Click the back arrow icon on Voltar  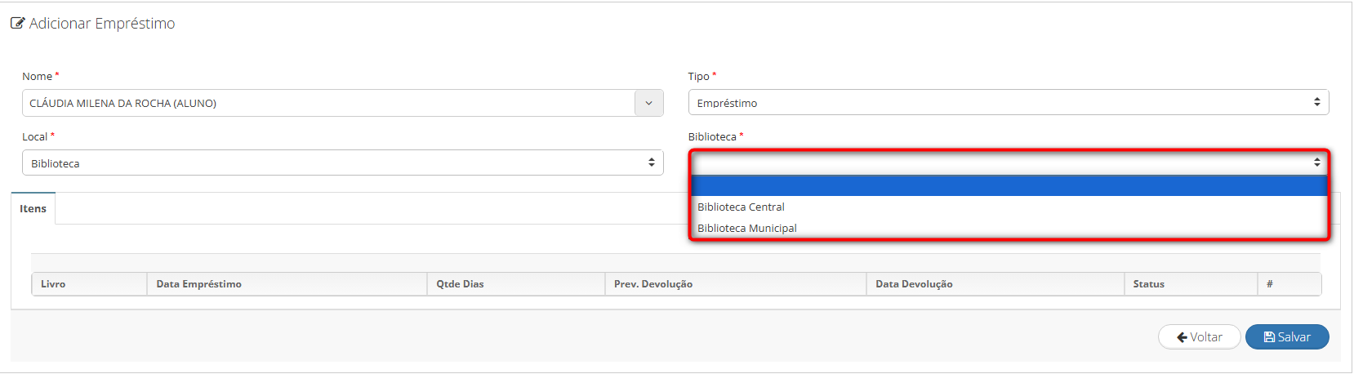click(x=1182, y=337)
